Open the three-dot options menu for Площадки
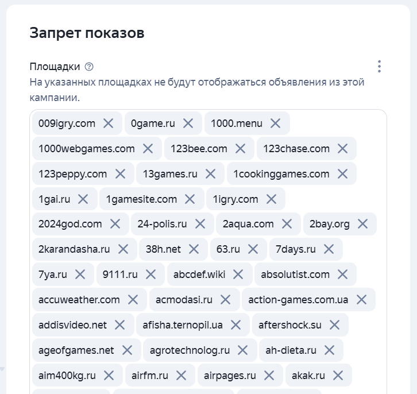The height and width of the screenshot is (394, 417). [x=379, y=67]
